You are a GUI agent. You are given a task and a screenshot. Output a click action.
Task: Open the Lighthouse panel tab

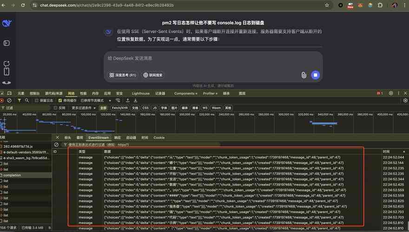[x=141, y=93]
